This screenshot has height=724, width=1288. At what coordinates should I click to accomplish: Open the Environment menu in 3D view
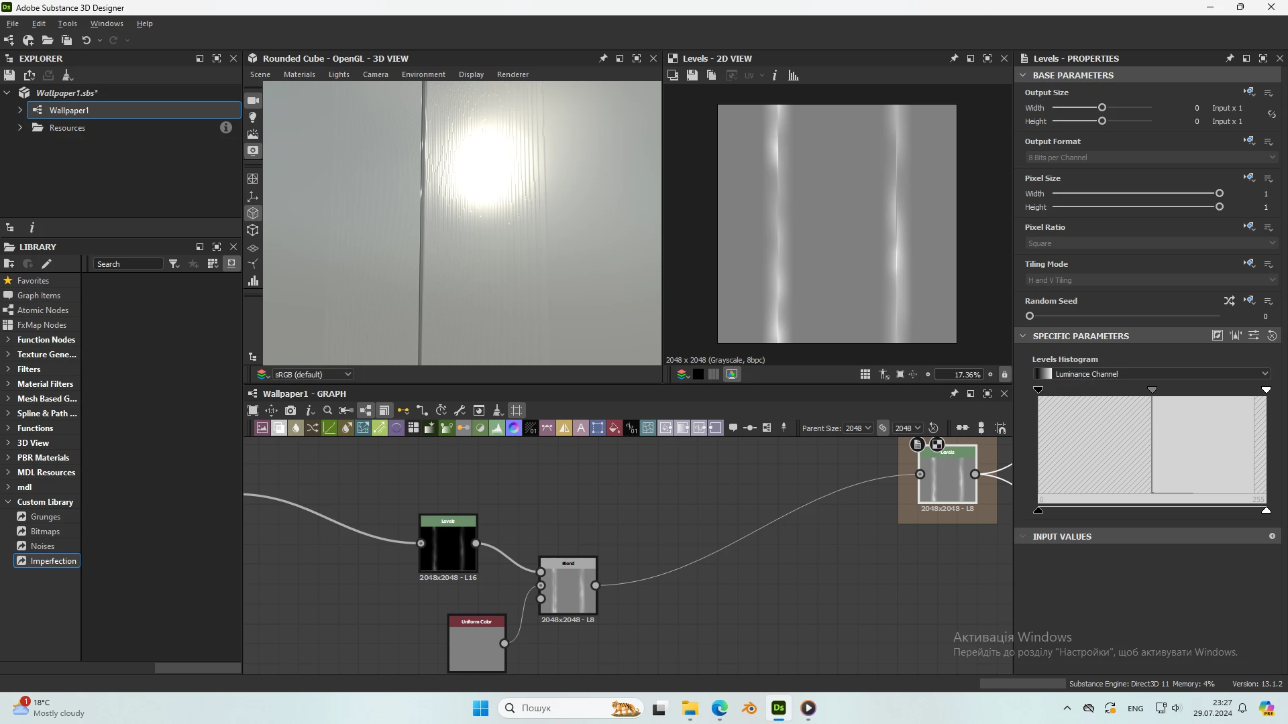click(x=423, y=74)
